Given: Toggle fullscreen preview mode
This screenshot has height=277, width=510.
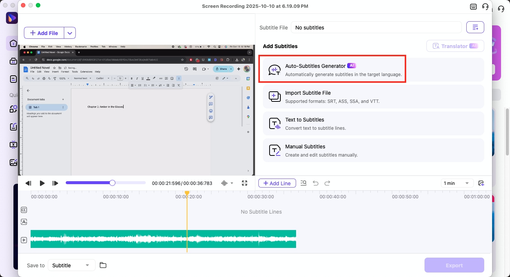Looking at the screenshot, I should (245, 183).
